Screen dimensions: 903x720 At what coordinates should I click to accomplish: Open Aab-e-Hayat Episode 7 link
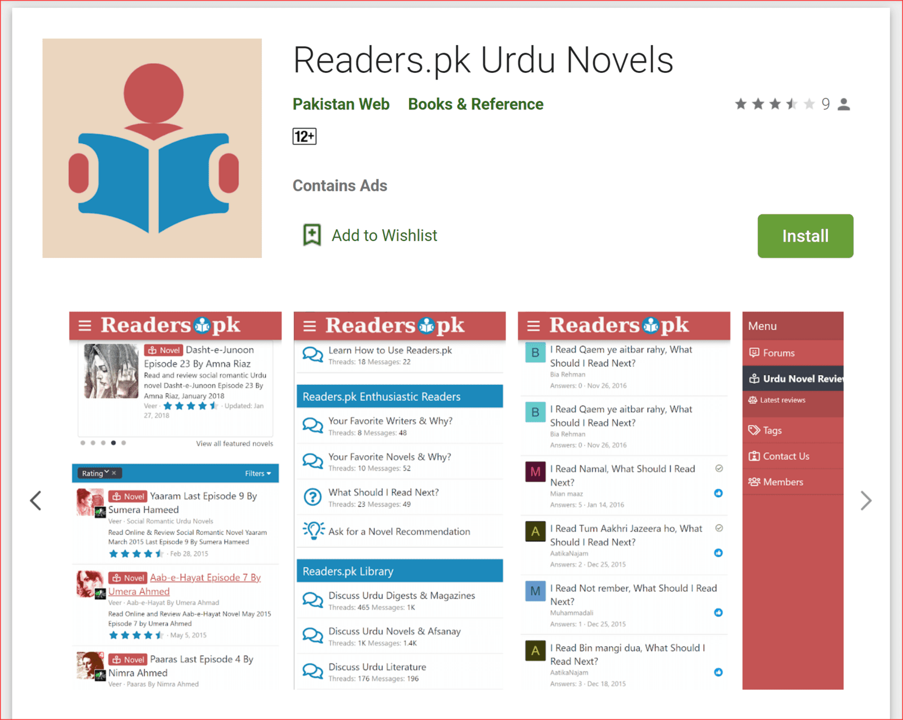pyautogui.click(x=185, y=585)
